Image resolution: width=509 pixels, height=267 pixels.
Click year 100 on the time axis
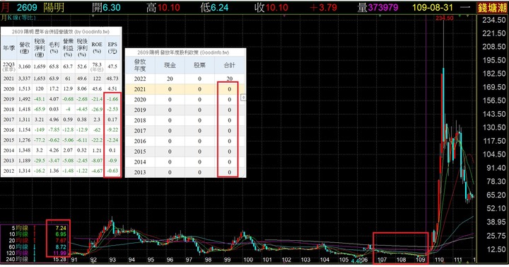248,259
